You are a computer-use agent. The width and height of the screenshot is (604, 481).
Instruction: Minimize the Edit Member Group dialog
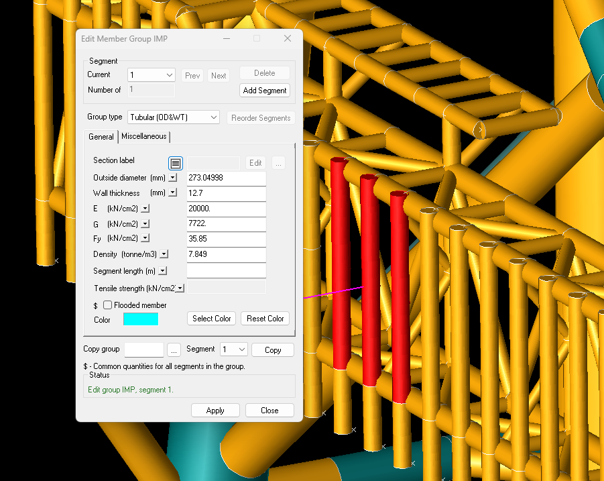[x=227, y=38]
